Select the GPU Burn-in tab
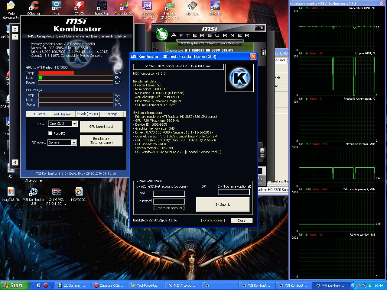 [x=63, y=114]
